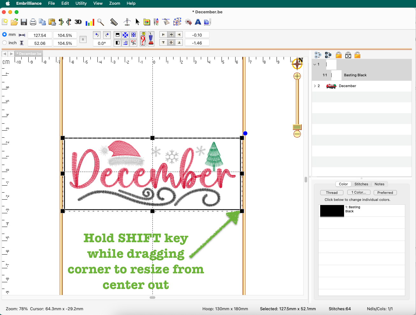Open the Utility menu
The image size is (416, 315).
81,3
